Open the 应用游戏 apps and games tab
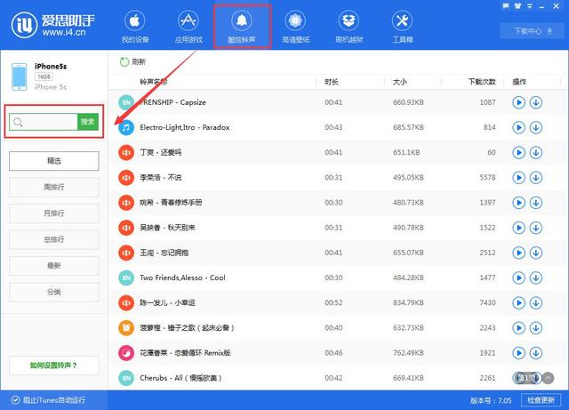 pyautogui.click(x=188, y=27)
